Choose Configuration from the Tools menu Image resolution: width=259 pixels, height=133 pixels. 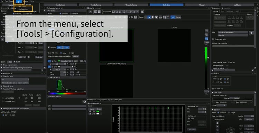[23, 9]
